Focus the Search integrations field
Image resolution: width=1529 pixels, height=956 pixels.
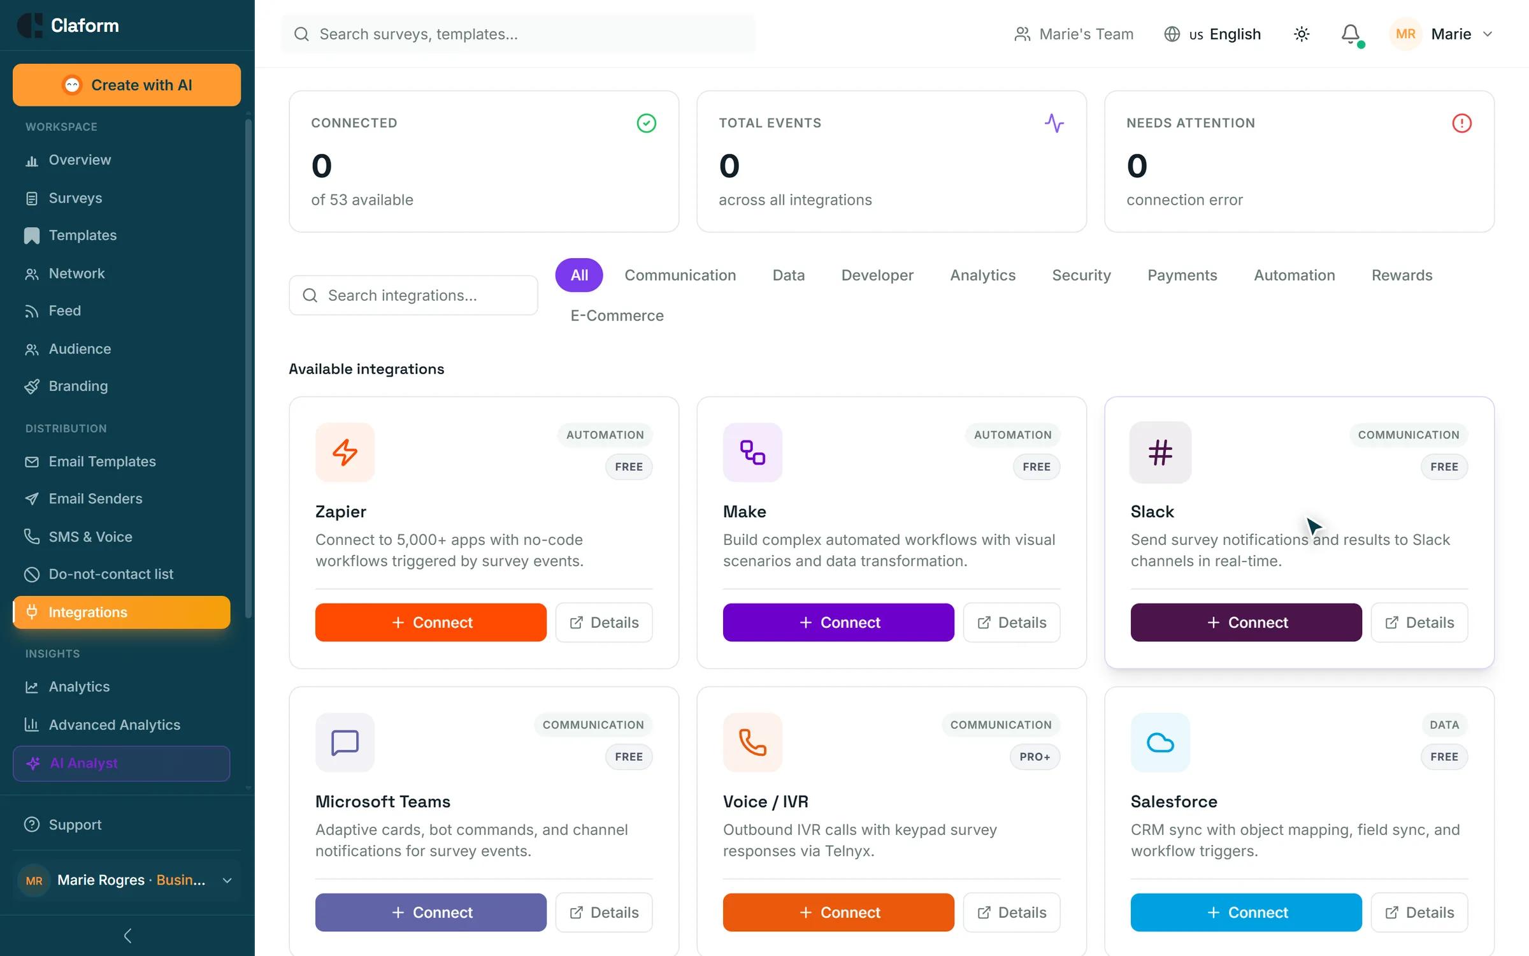(x=413, y=295)
